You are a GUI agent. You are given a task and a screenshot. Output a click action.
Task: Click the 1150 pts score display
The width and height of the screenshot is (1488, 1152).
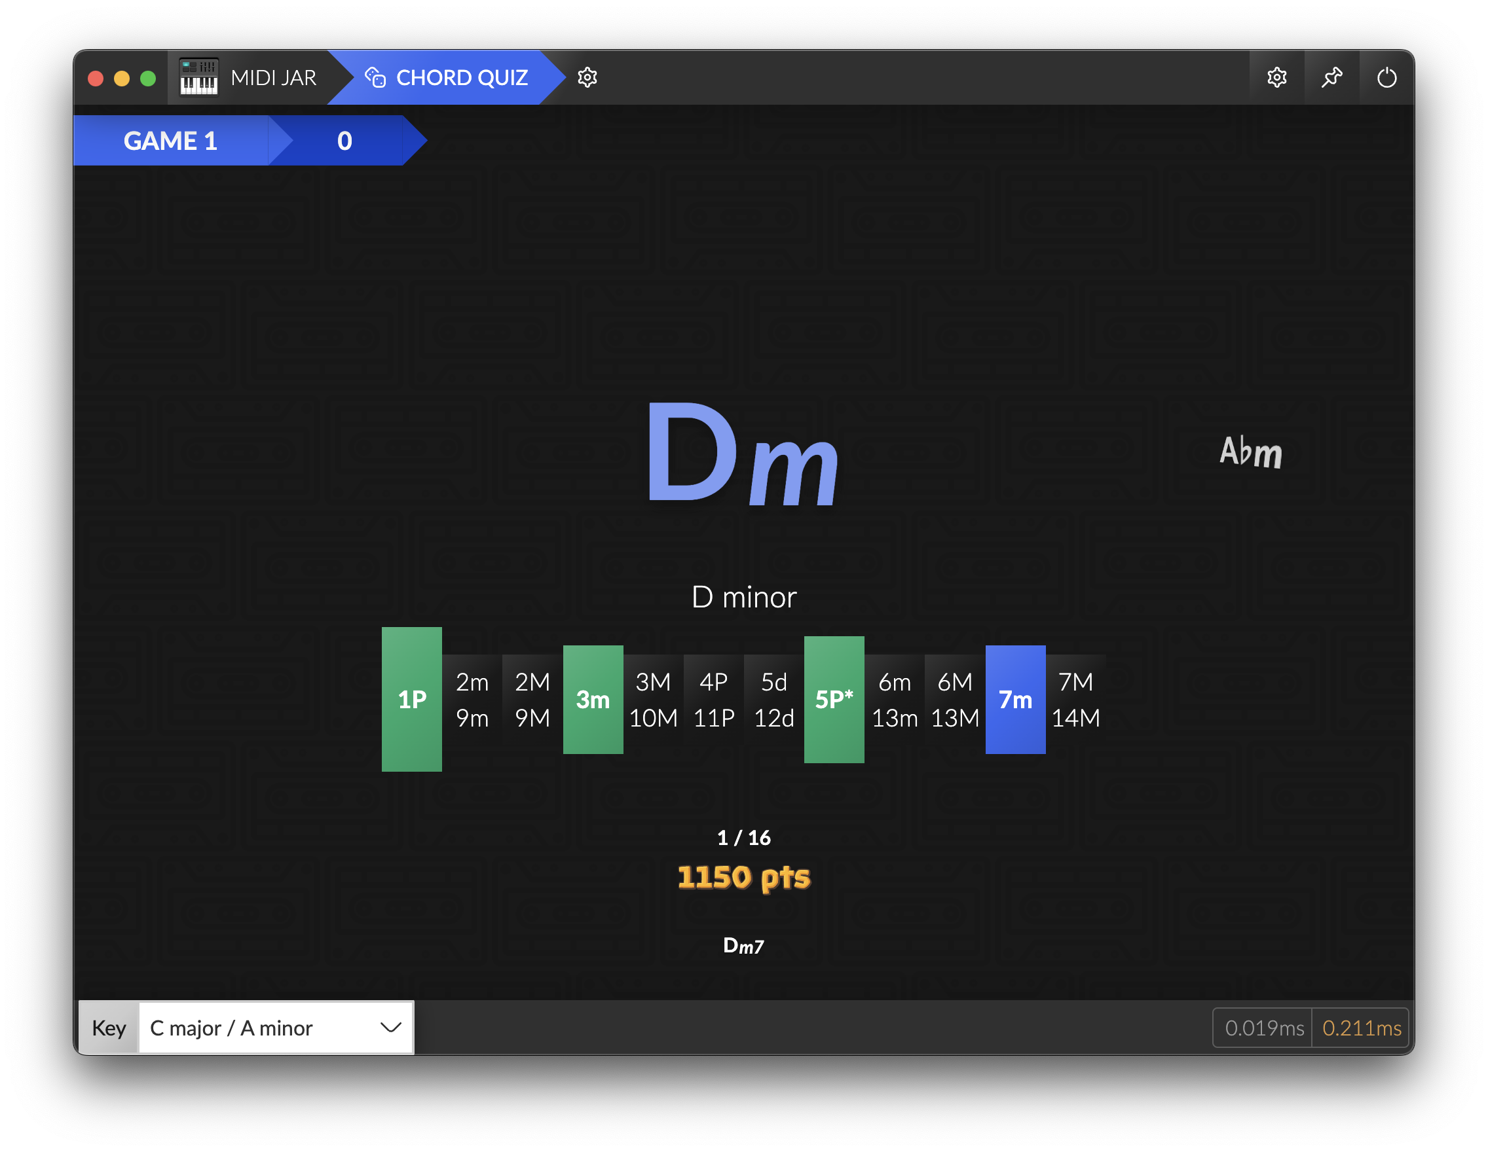[x=743, y=877]
